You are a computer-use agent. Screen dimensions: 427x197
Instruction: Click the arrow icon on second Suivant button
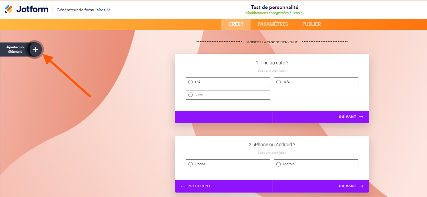pyautogui.click(x=361, y=186)
